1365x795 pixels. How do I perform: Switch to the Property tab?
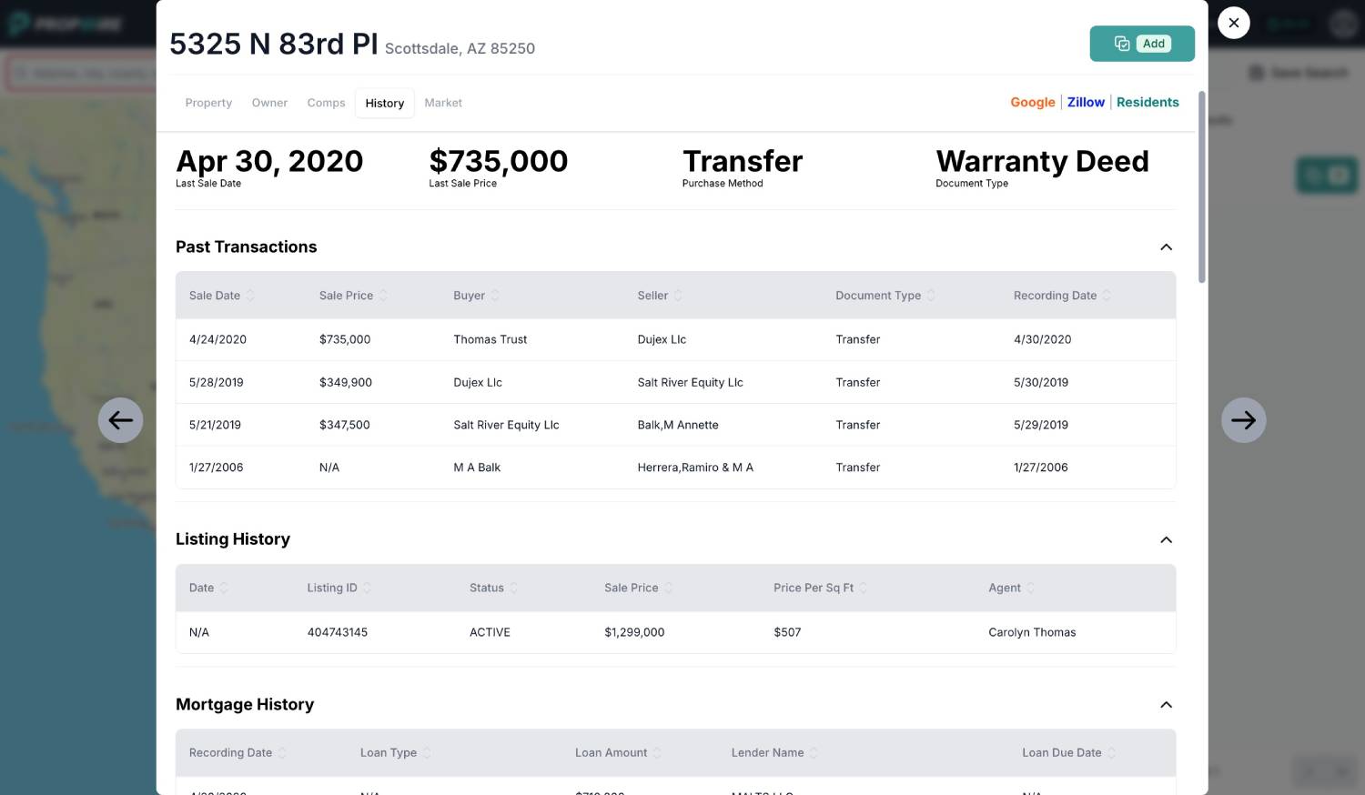click(x=208, y=103)
